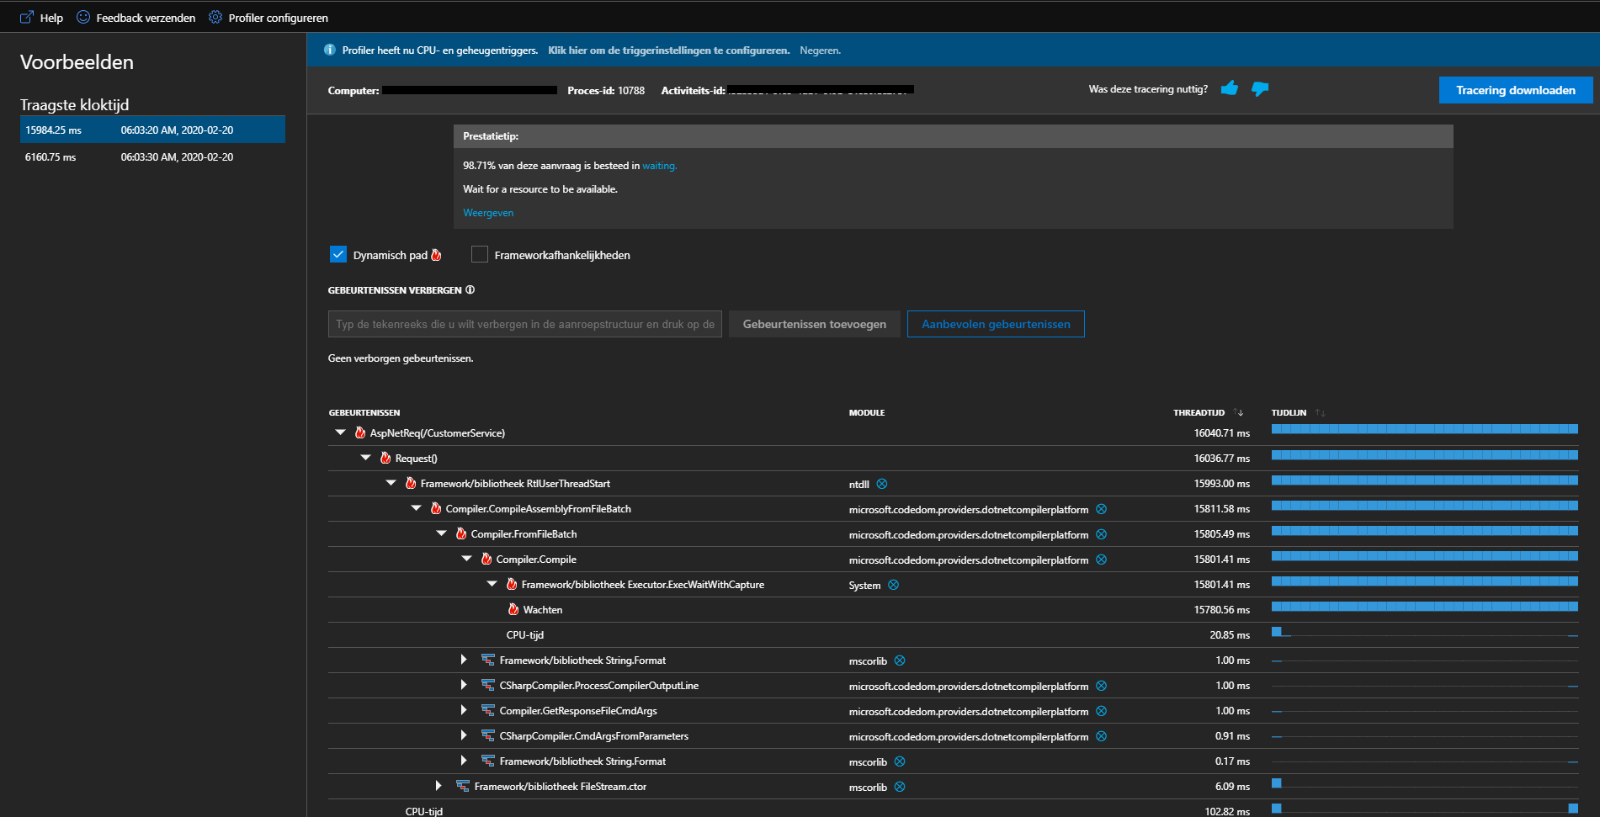Click the 15780.56 ms Wachten time value
Viewport: 1600px width, 817px height.
1221,610
